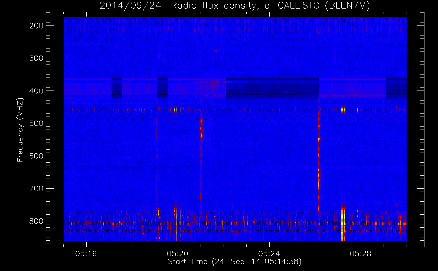Click the 05:16 time tick label
The image size is (438, 271).
click(x=86, y=254)
